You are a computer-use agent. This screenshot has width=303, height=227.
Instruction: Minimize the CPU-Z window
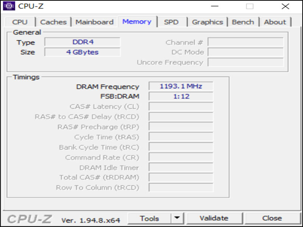214,6
